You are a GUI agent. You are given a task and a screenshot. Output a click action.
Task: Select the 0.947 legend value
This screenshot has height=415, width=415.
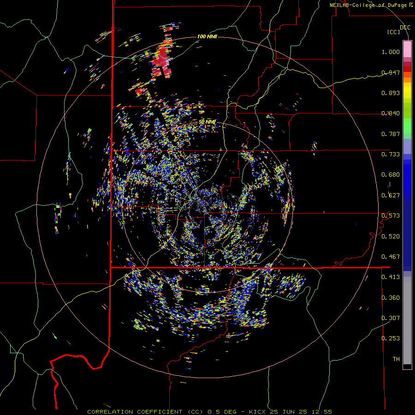[391, 72]
